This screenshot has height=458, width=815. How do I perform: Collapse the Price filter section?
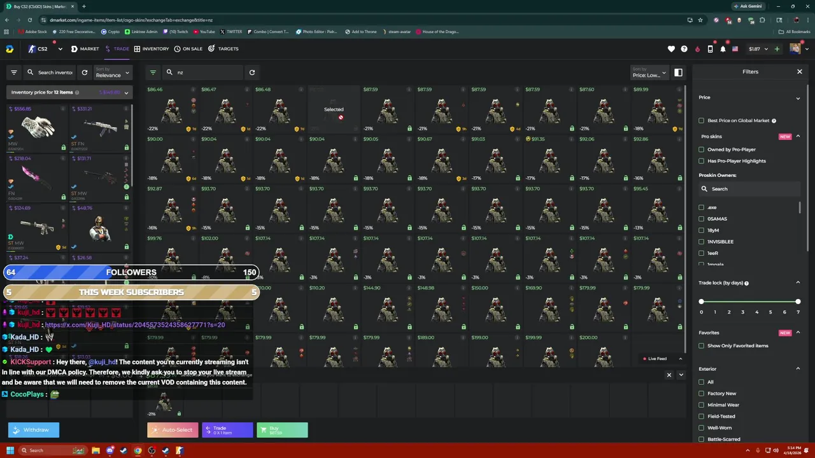pos(798,98)
